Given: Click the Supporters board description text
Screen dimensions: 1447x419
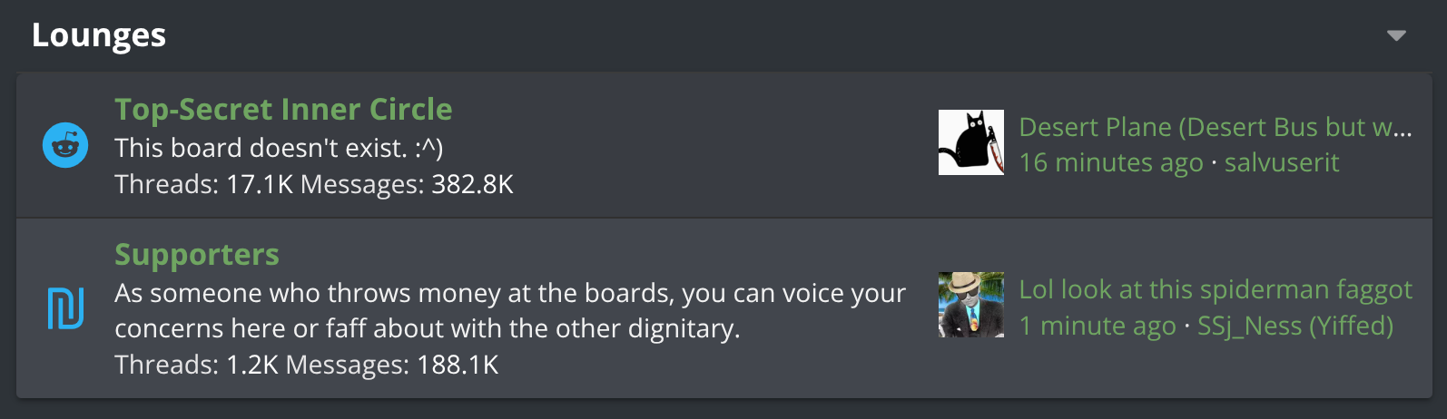Looking at the screenshot, I should (510, 310).
